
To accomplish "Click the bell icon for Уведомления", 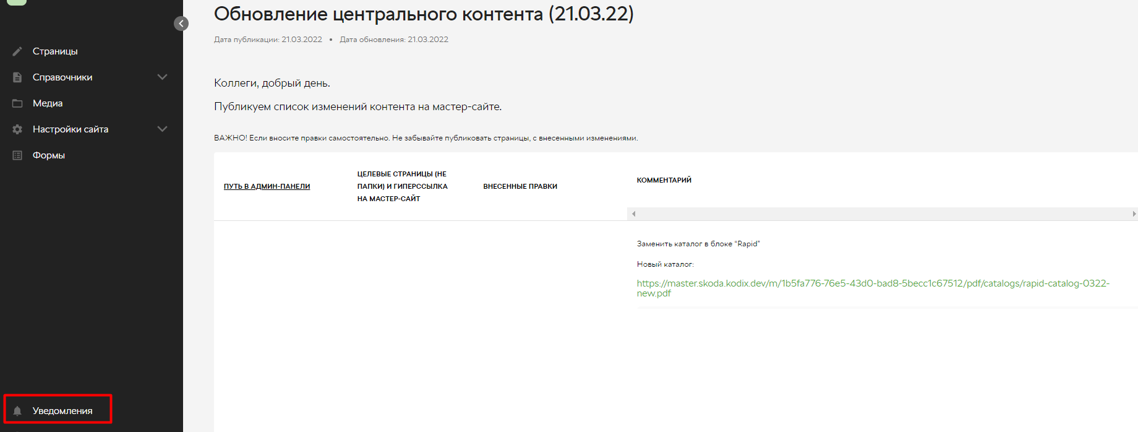I will (x=17, y=411).
